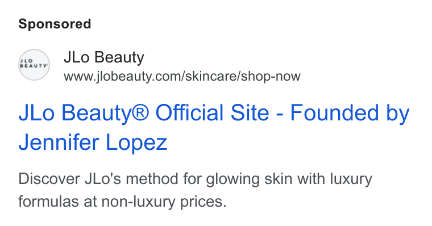Select the JLo Beauty advertiser name
This screenshot has height=226, width=432.
click(104, 57)
